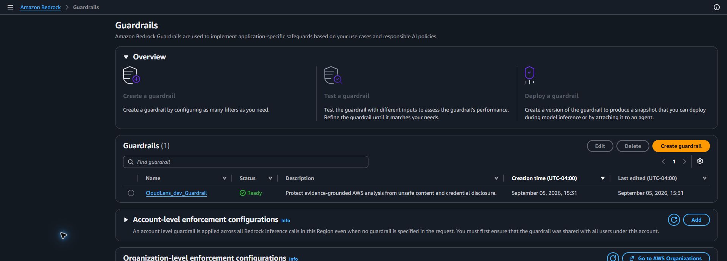Viewport: 727px width, 261px height.
Task: Click the 'Test a guardrail' overview heading
Action: 346,96
